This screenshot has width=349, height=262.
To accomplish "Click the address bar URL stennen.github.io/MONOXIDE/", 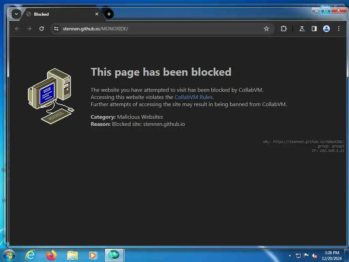I will point(95,29).
